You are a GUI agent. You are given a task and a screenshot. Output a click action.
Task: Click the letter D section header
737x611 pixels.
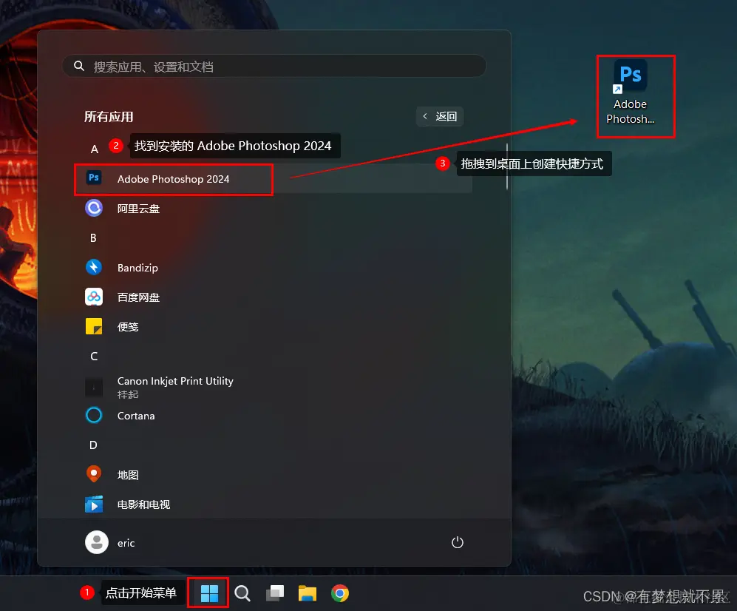93,445
